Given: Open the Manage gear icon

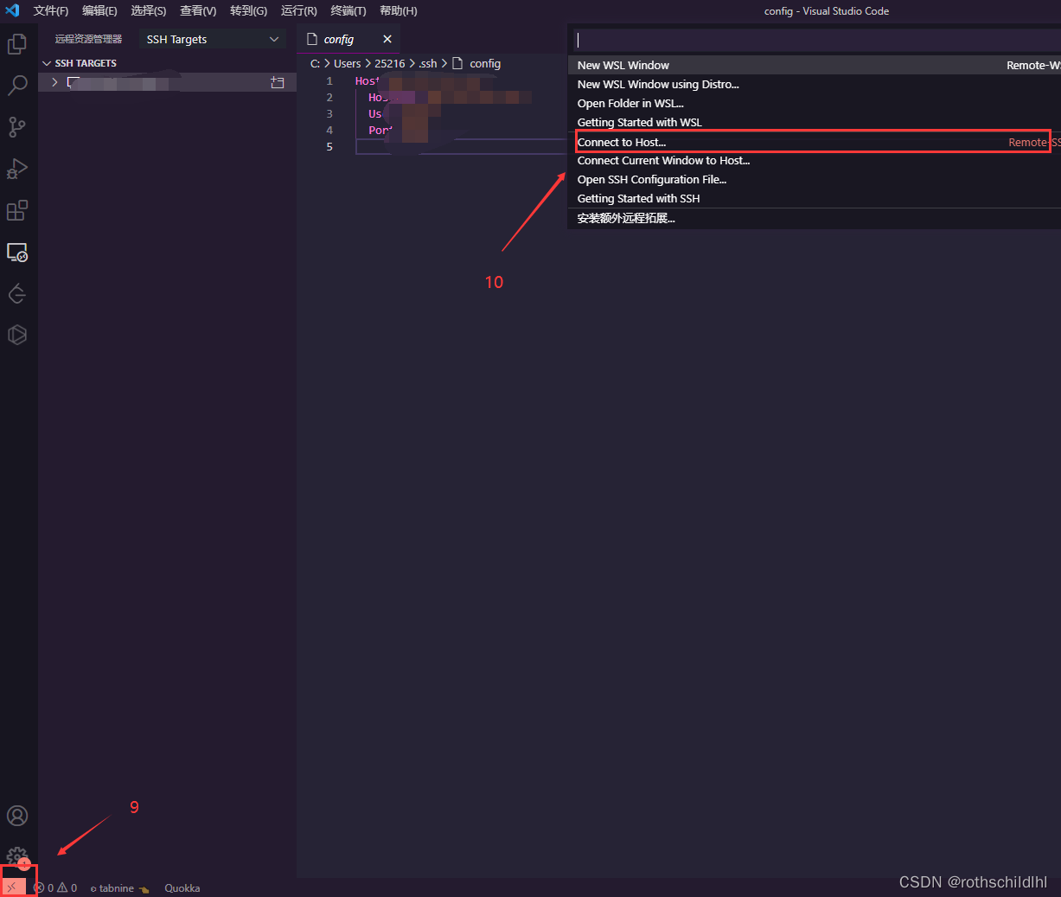Looking at the screenshot, I should coord(17,857).
